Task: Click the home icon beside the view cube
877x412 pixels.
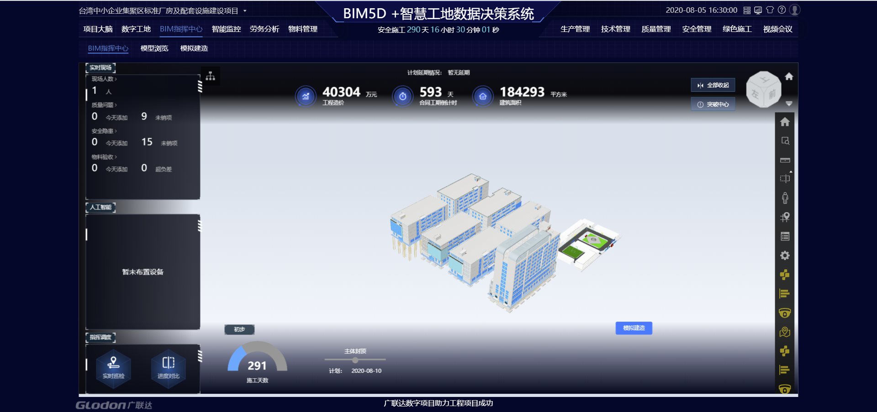Action: tap(789, 77)
